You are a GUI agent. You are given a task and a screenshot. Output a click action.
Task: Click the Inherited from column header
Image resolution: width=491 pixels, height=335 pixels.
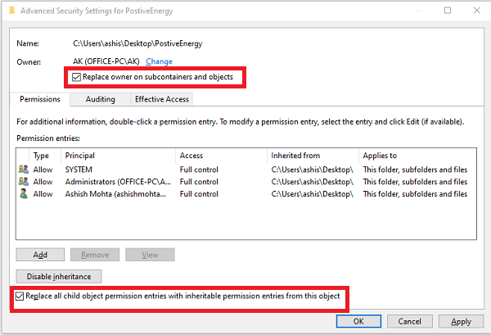click(x=313, y=155)
